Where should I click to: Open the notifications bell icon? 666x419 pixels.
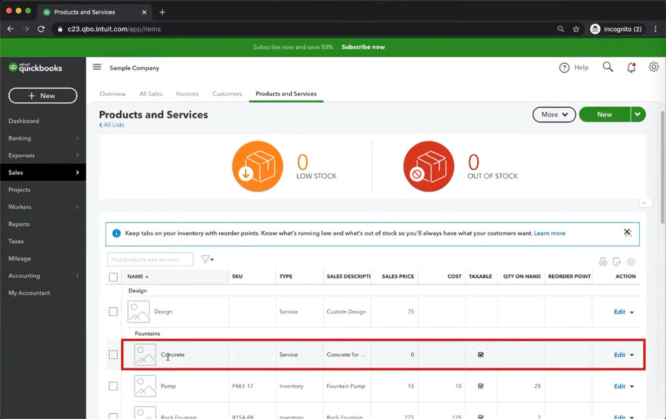coord(631,68)
